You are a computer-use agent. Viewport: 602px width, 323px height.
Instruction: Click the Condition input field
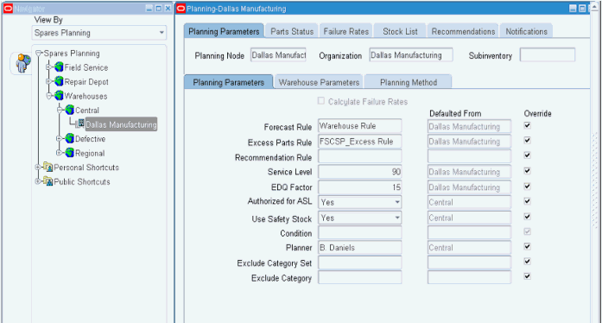tap(360, 232)
